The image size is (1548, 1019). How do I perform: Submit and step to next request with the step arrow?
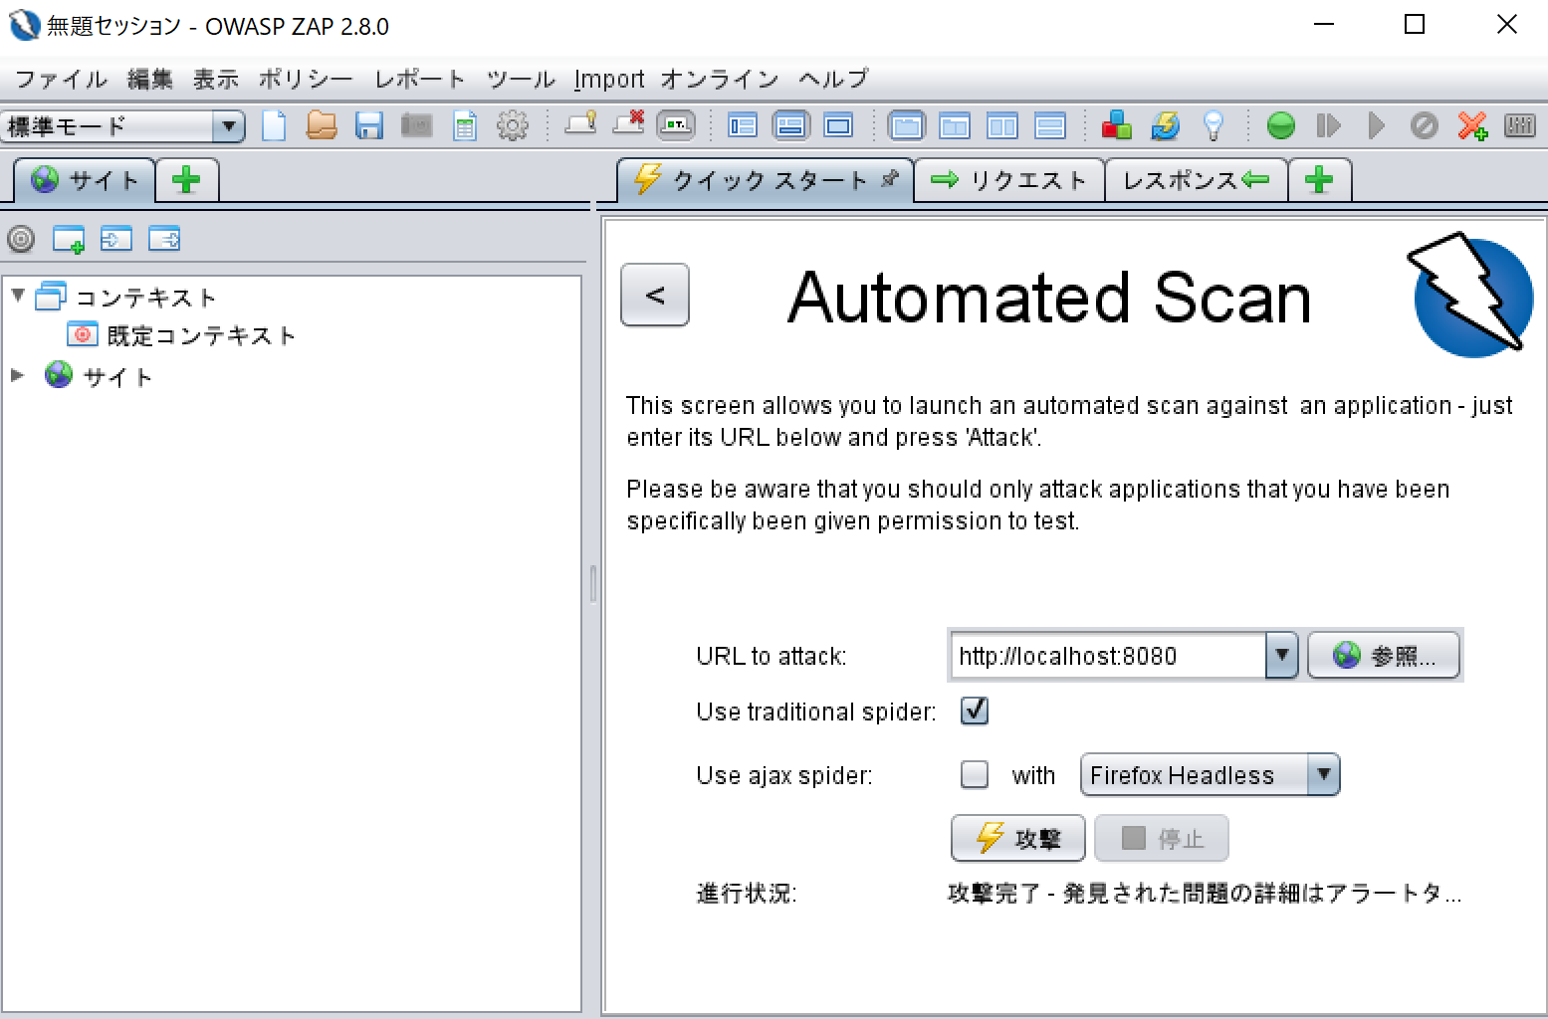pyautogui.click(x=1328, y=125)
